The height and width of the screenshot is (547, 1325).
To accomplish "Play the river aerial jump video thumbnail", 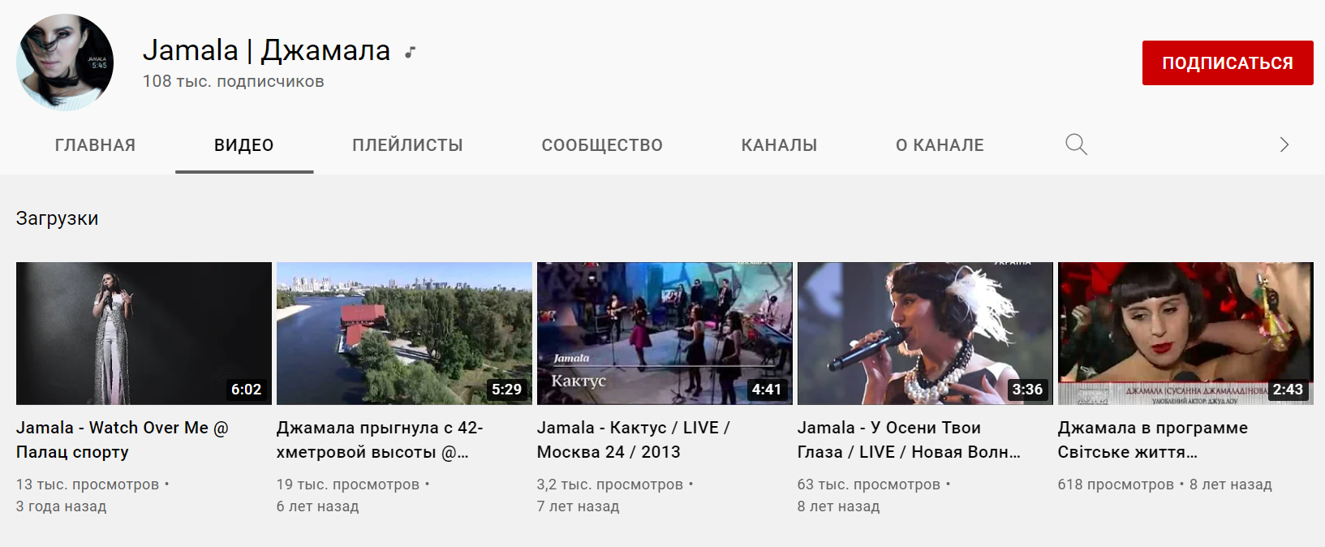I will coord(404,334).
